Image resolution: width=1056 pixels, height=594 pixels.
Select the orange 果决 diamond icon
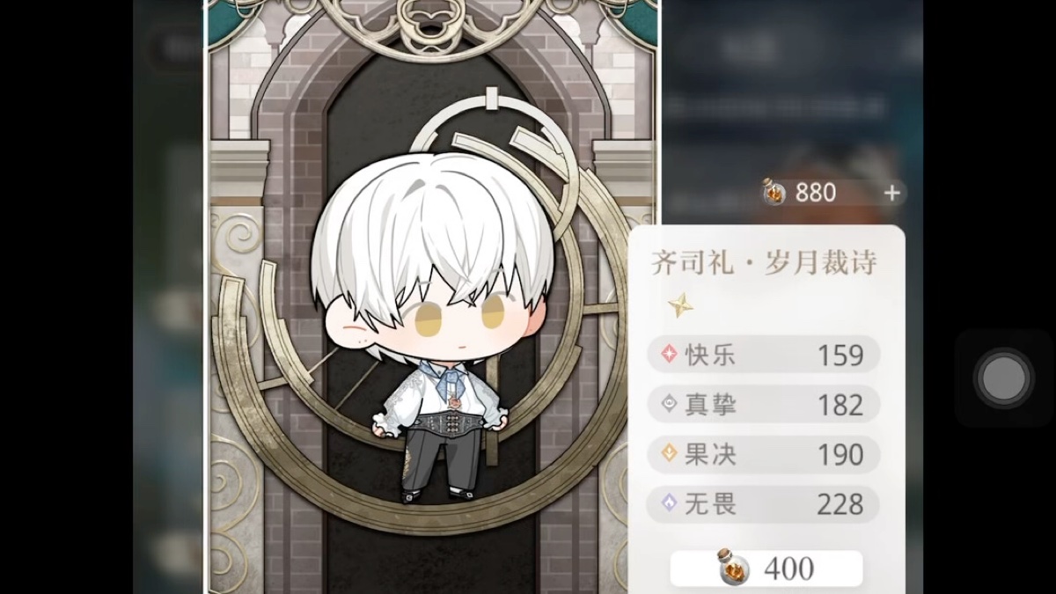[670, 454]
